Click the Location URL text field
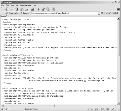 [x=64, y=13]
